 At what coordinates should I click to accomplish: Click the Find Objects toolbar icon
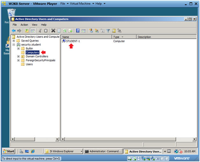114,31
